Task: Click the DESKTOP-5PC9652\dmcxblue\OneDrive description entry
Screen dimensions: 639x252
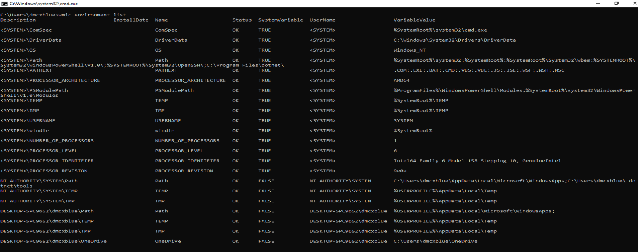Action: point(53,241)
